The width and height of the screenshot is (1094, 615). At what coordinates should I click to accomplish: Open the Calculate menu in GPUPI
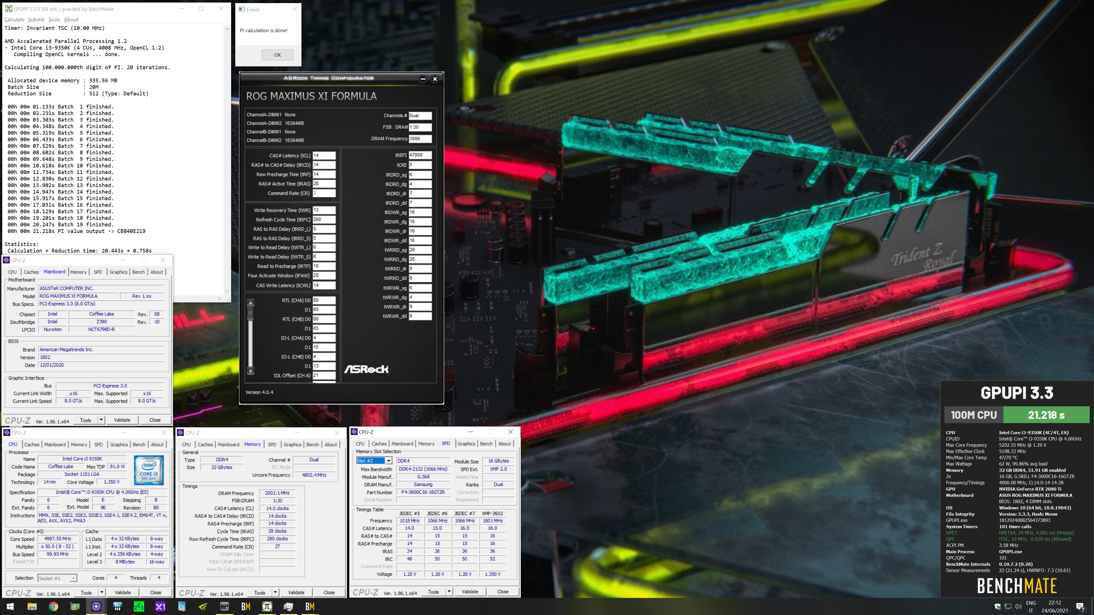[14, 20]
